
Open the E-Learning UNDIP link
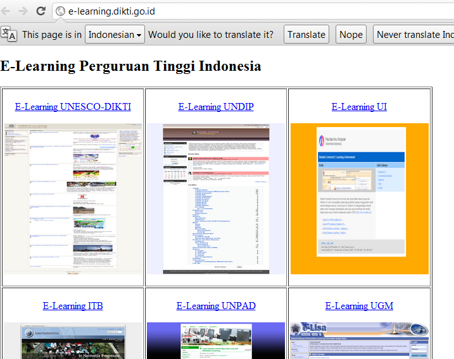[x=216, y=107]
